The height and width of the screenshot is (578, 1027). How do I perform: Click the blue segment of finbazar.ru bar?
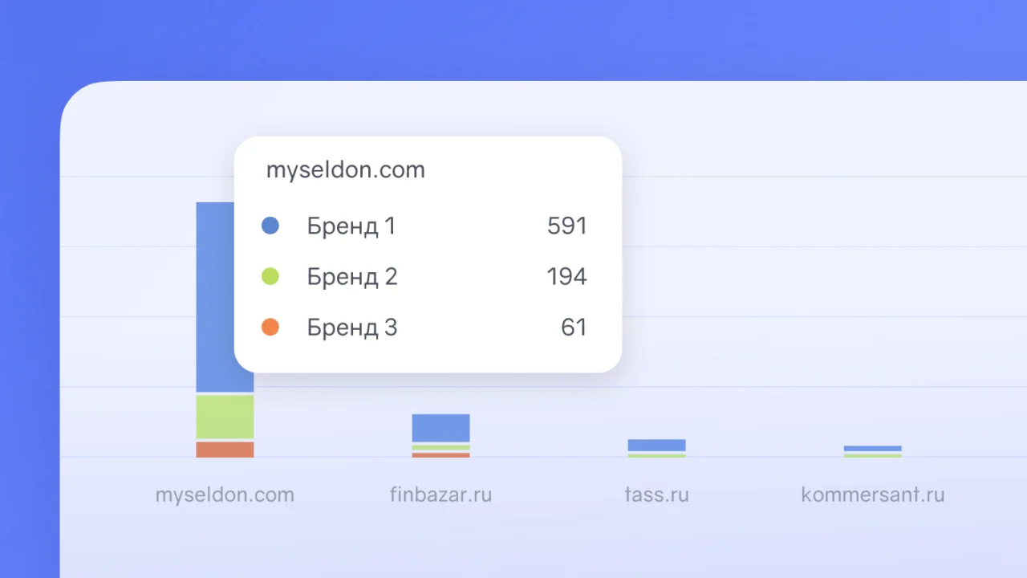[440, 428]
